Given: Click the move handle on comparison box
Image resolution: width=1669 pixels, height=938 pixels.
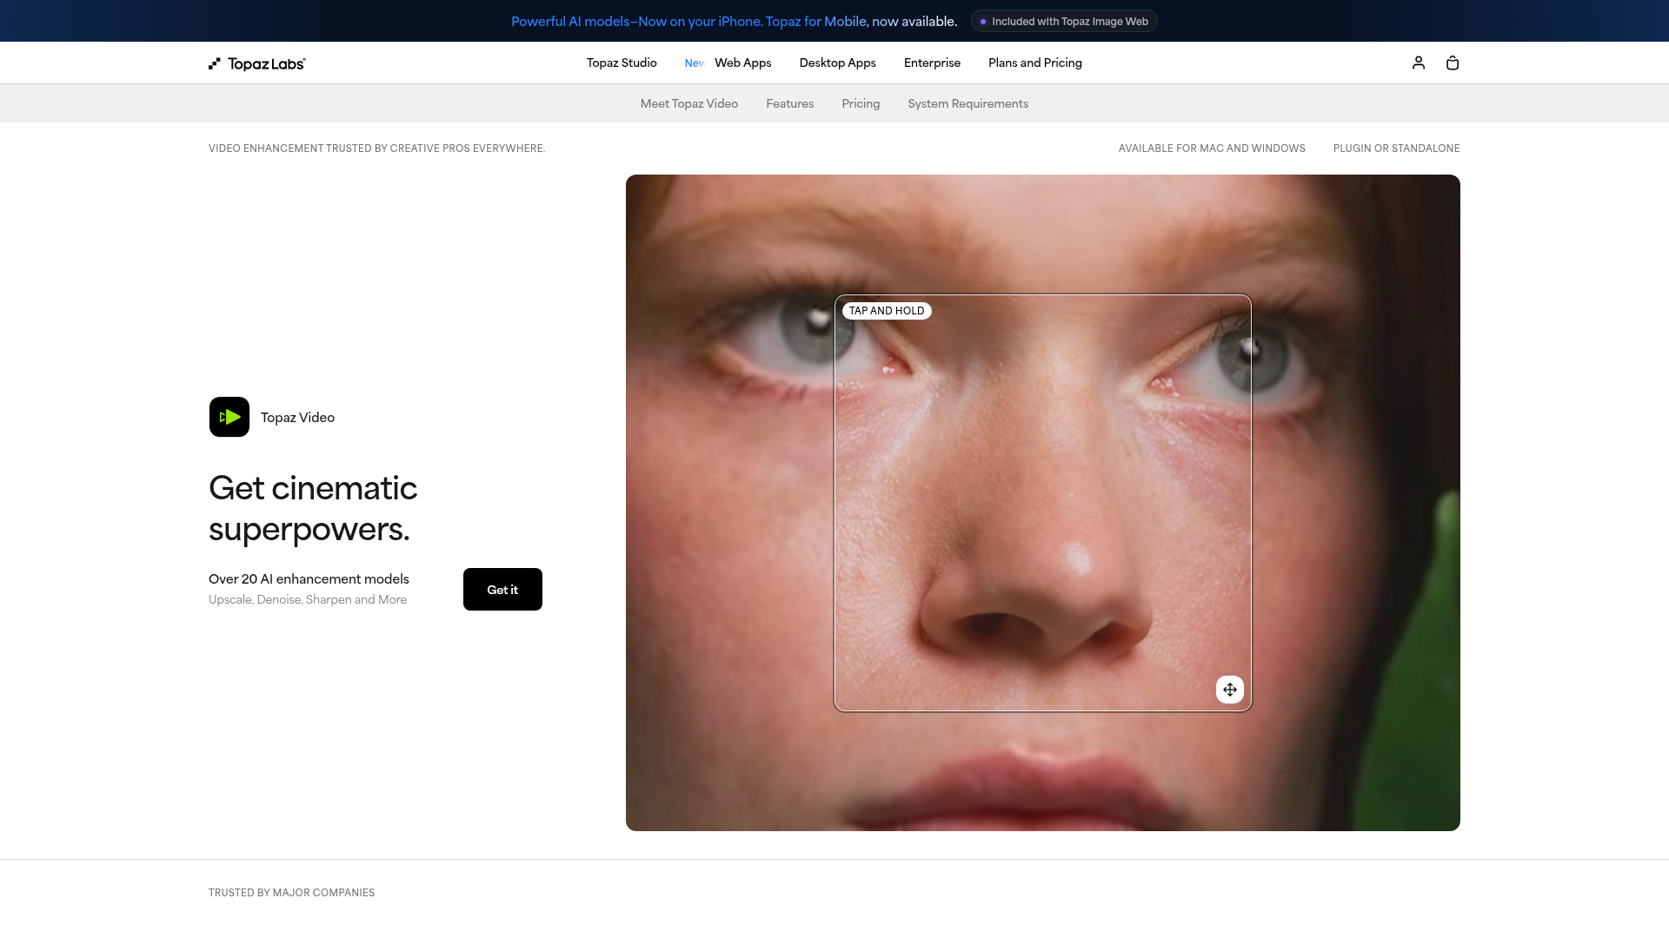Looking at the screenshot, I should pos(1230,690).
